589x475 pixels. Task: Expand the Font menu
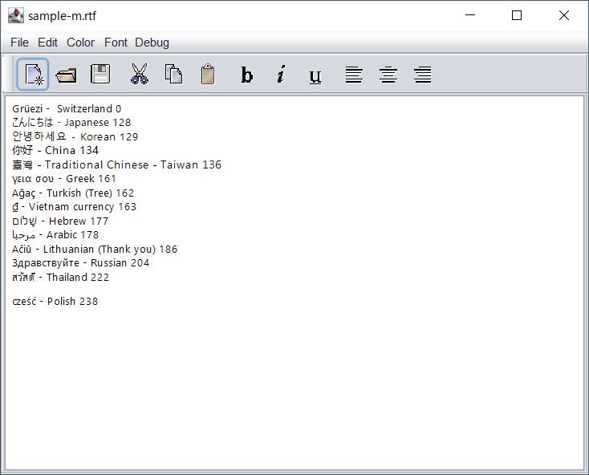[x=116, y=43]
